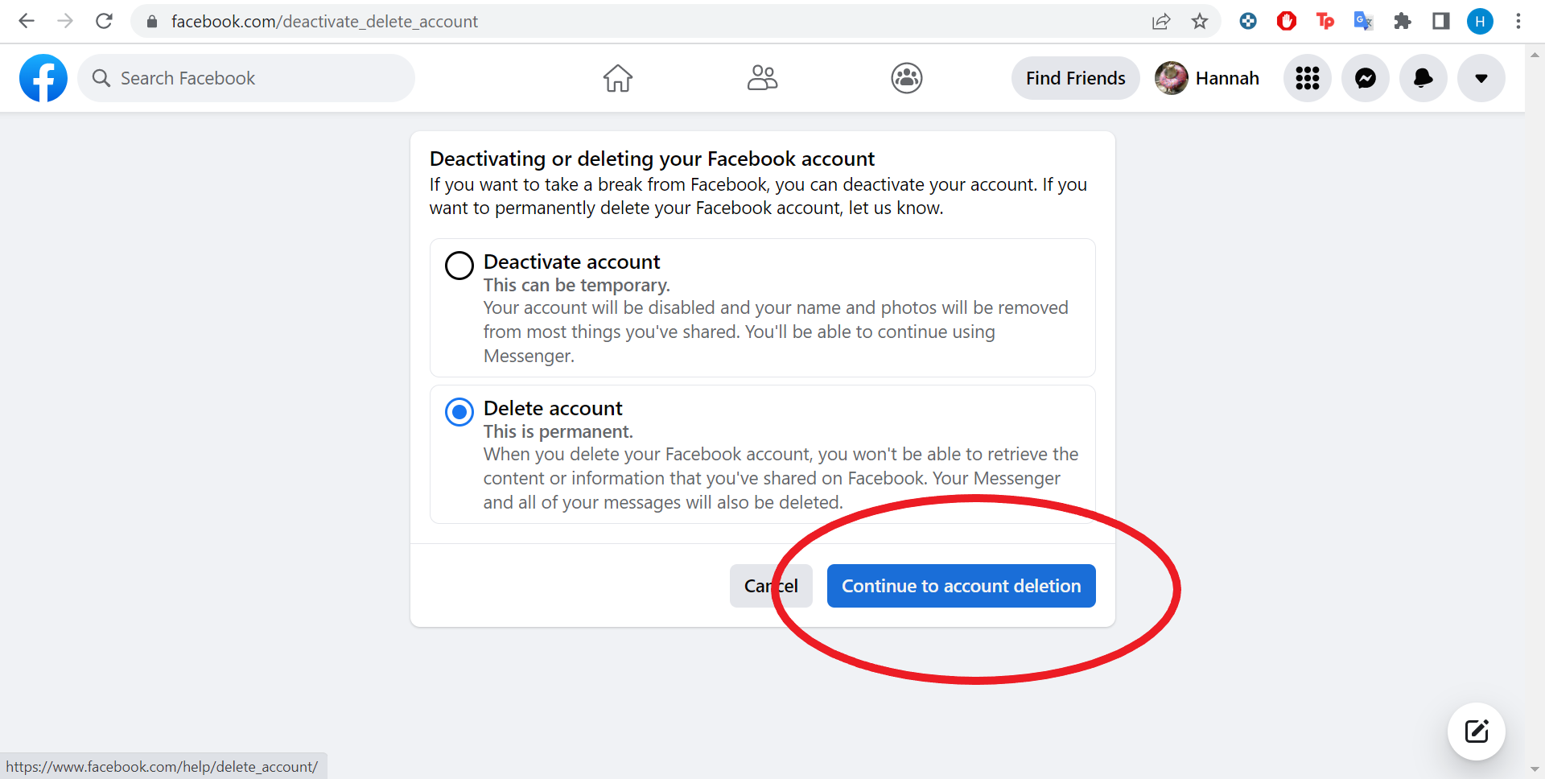Click Continue to account deletion

961,586
